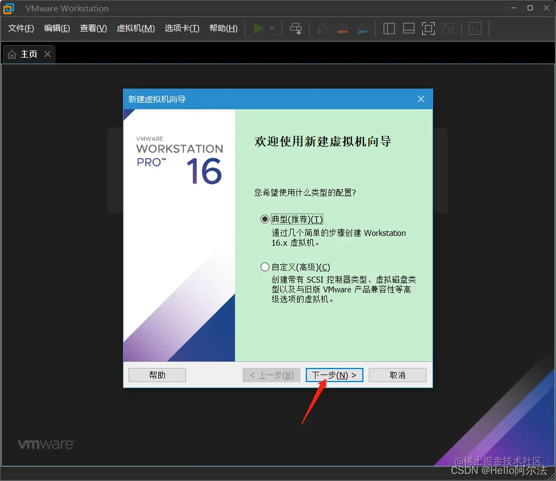Click the 帮助 button in the wizard

coord(157,375)
